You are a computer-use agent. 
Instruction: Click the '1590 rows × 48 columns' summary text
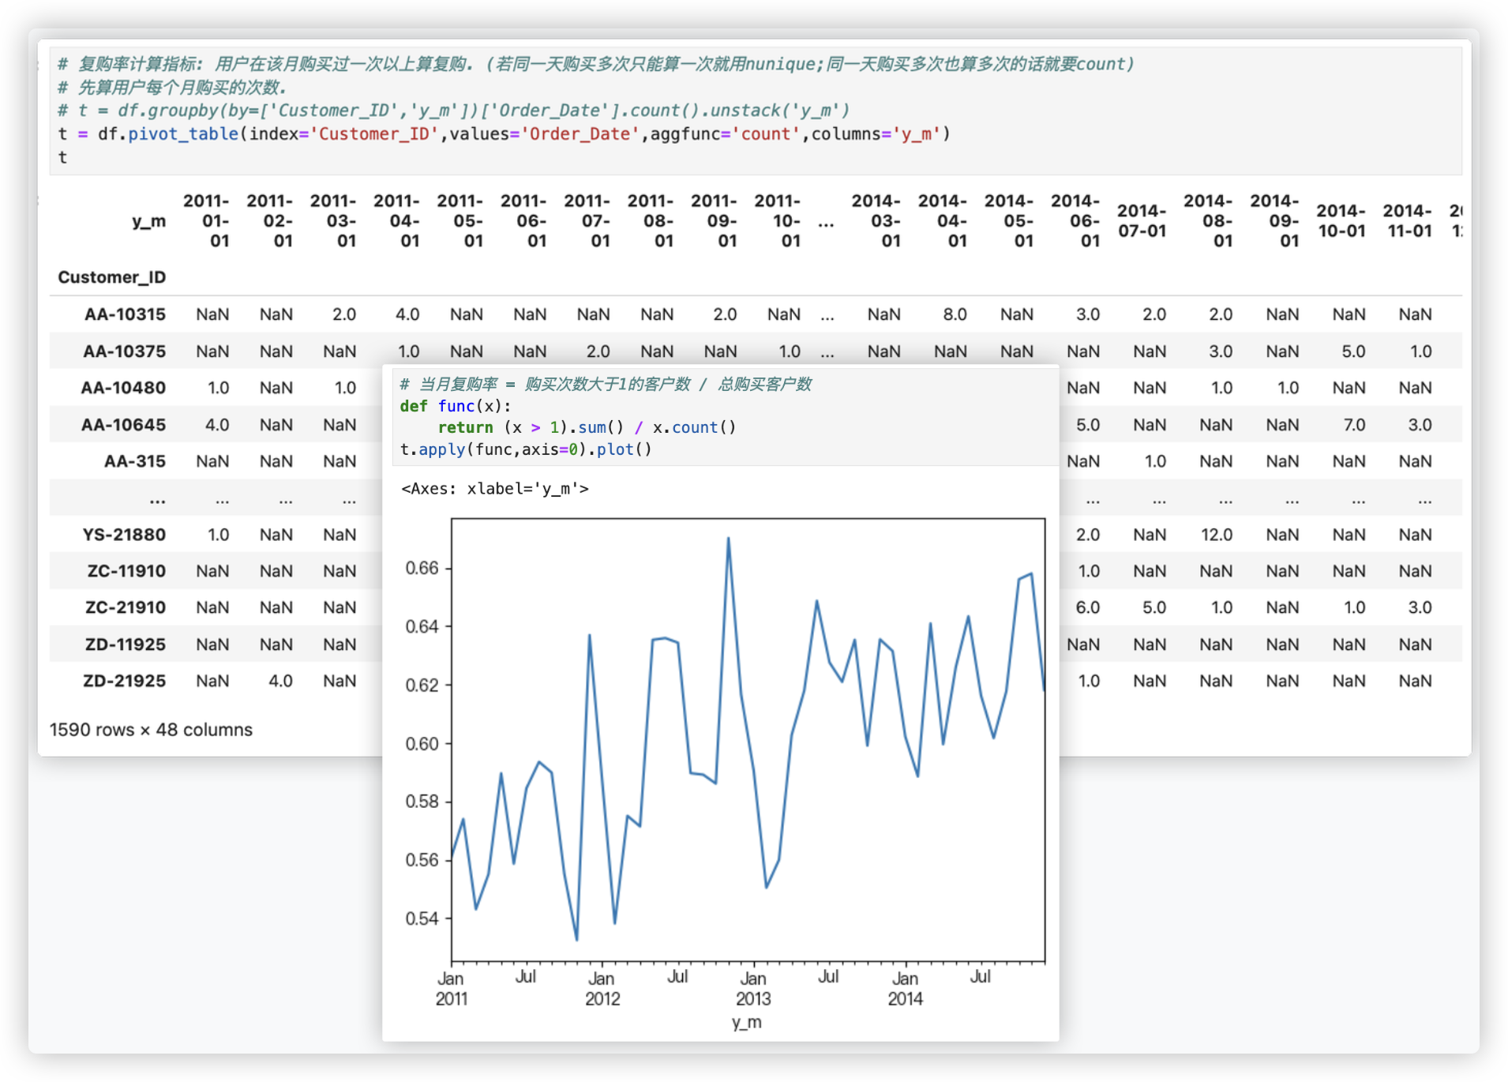pos(151,730)
